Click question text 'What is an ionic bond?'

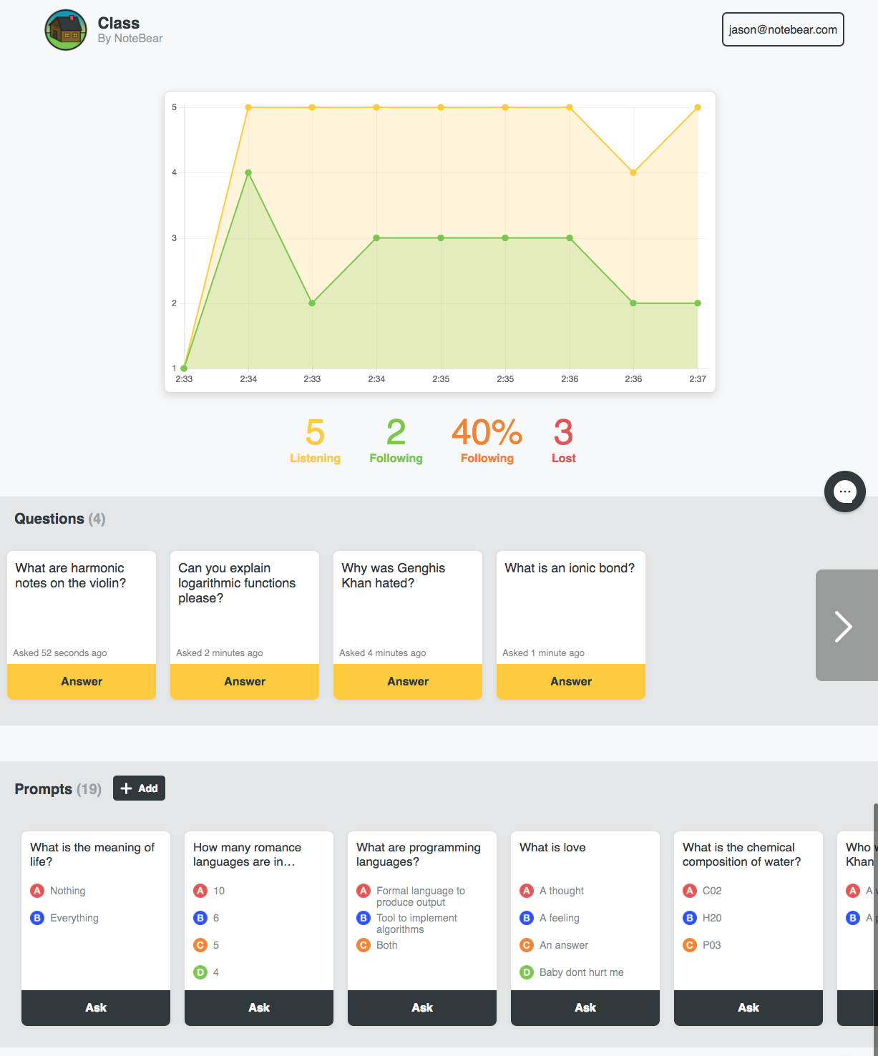[570, 568]
